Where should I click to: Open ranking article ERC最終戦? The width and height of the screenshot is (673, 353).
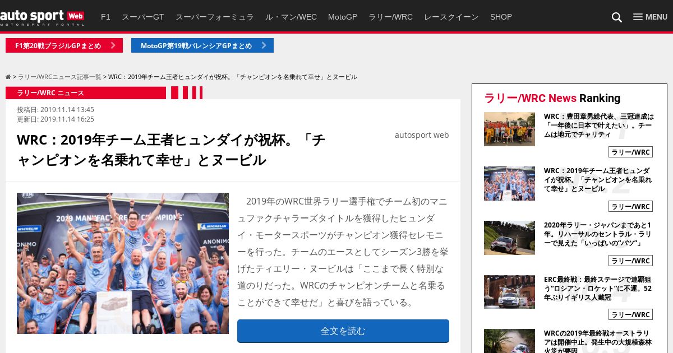point(598,289)
